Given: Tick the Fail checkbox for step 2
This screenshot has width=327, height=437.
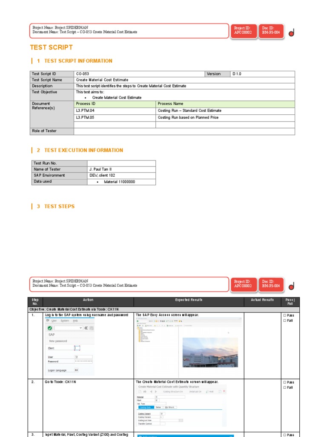Looking at the screenshot, I should 285,387.
